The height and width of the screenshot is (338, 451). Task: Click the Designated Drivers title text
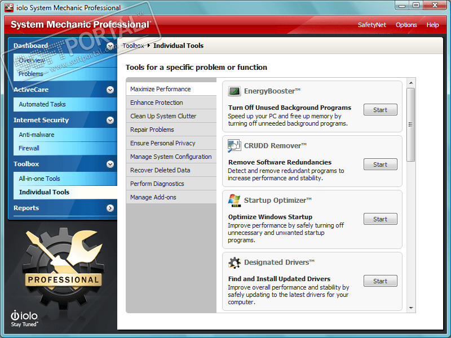(x=279, y=263)
